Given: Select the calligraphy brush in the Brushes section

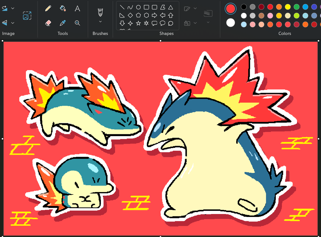Looking at the screenshot, I should (100, 12).
